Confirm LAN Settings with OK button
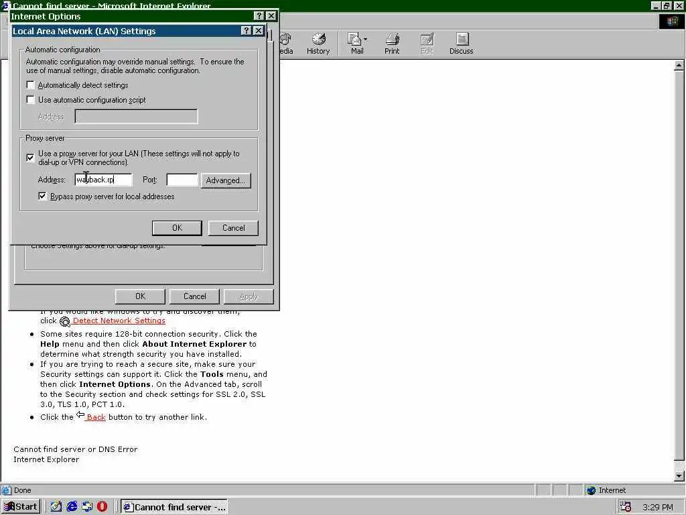The width and height of the screenshot is (686, 515). point(177,228)
